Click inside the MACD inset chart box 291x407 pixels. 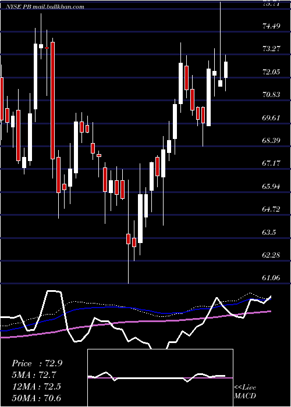click(x=160, y=378)
